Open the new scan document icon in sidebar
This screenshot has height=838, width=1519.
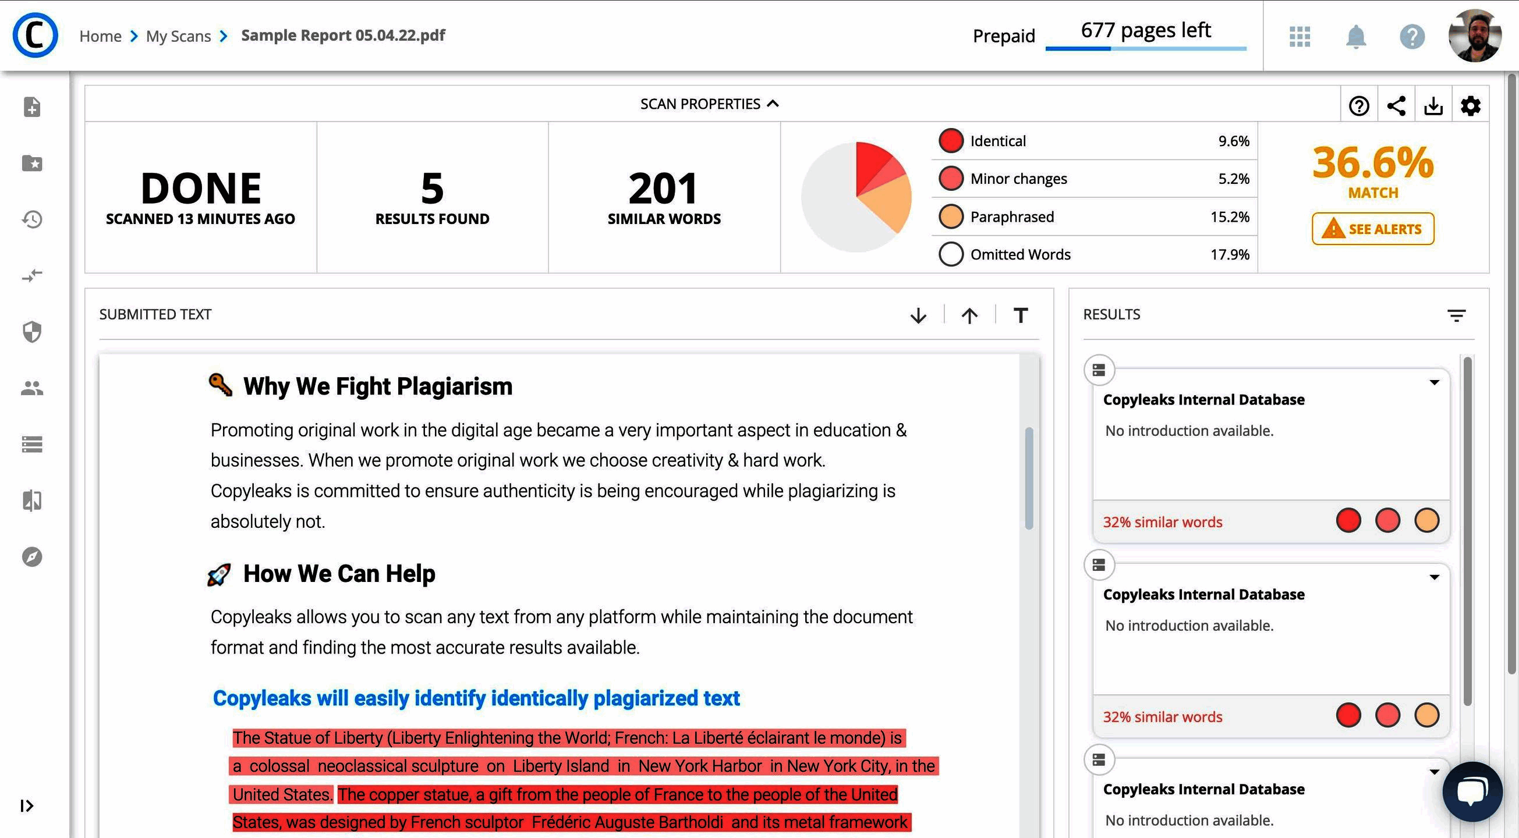click(x=32, y=107)
